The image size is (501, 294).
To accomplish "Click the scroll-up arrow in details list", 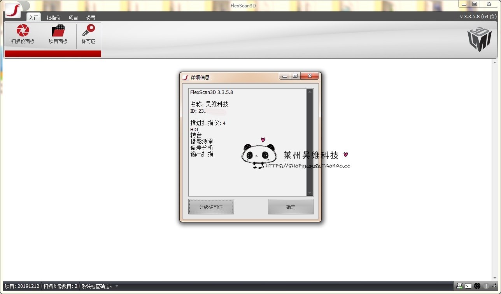I will [310, 92].
